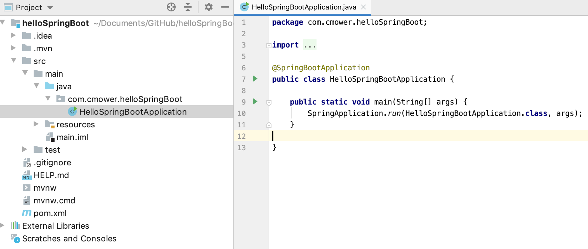Click SpringApplication on line 10
This screenshot has height=249, width=588.
coord(345,113)
